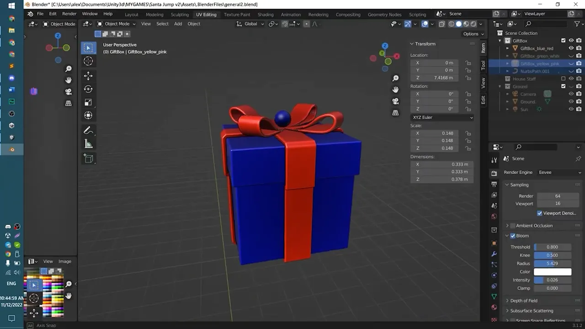
Task: Pin the Scene properties panel
Action: [x=578, y=159]
